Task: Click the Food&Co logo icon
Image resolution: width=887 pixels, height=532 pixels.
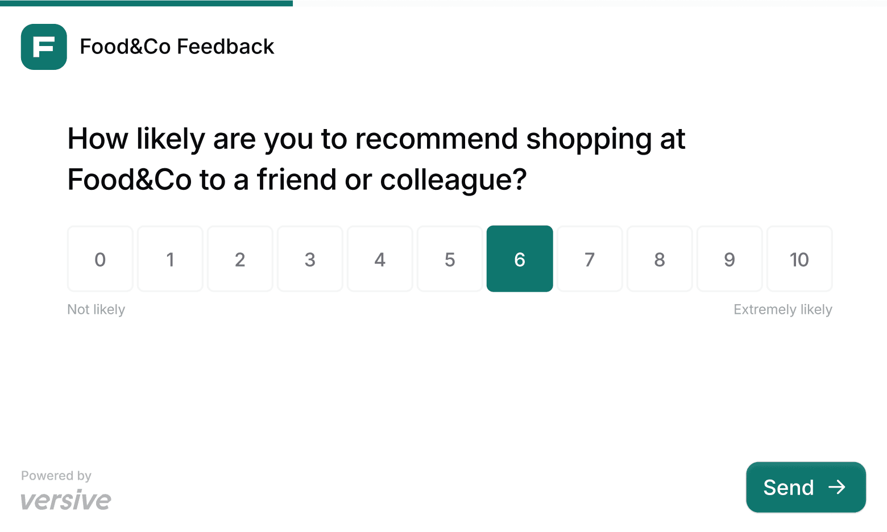Action: (x=44, y=47)
